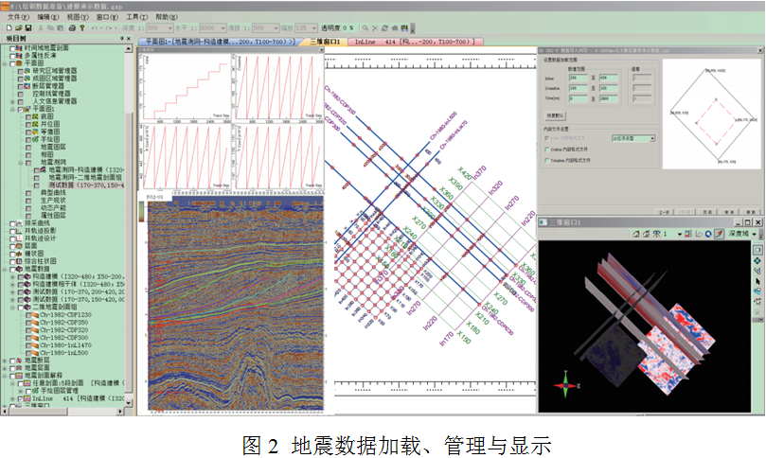This screenshot has height=458, width=766.
Task: Switch to the InLine 414 tab
Action: click(416, 42)
